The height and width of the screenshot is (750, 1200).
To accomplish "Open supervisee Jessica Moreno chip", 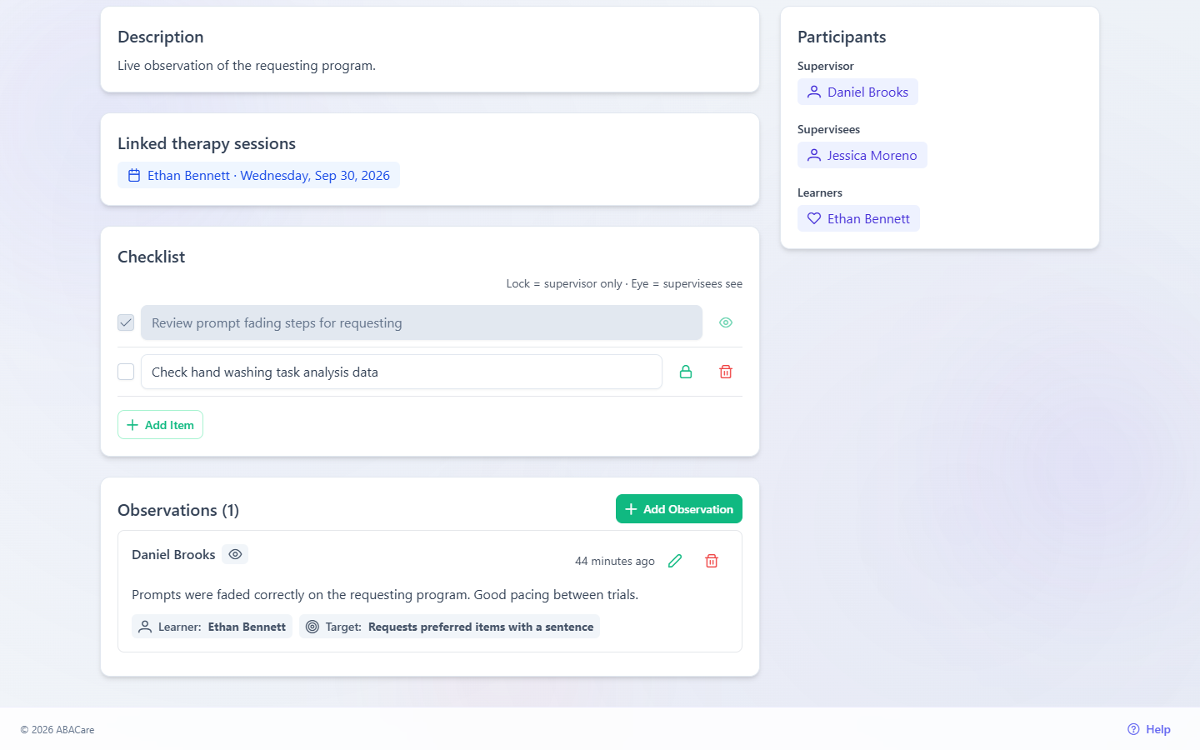I will coord(862,155).
